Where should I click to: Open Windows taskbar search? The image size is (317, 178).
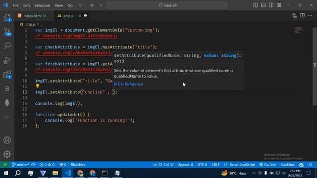18,173
